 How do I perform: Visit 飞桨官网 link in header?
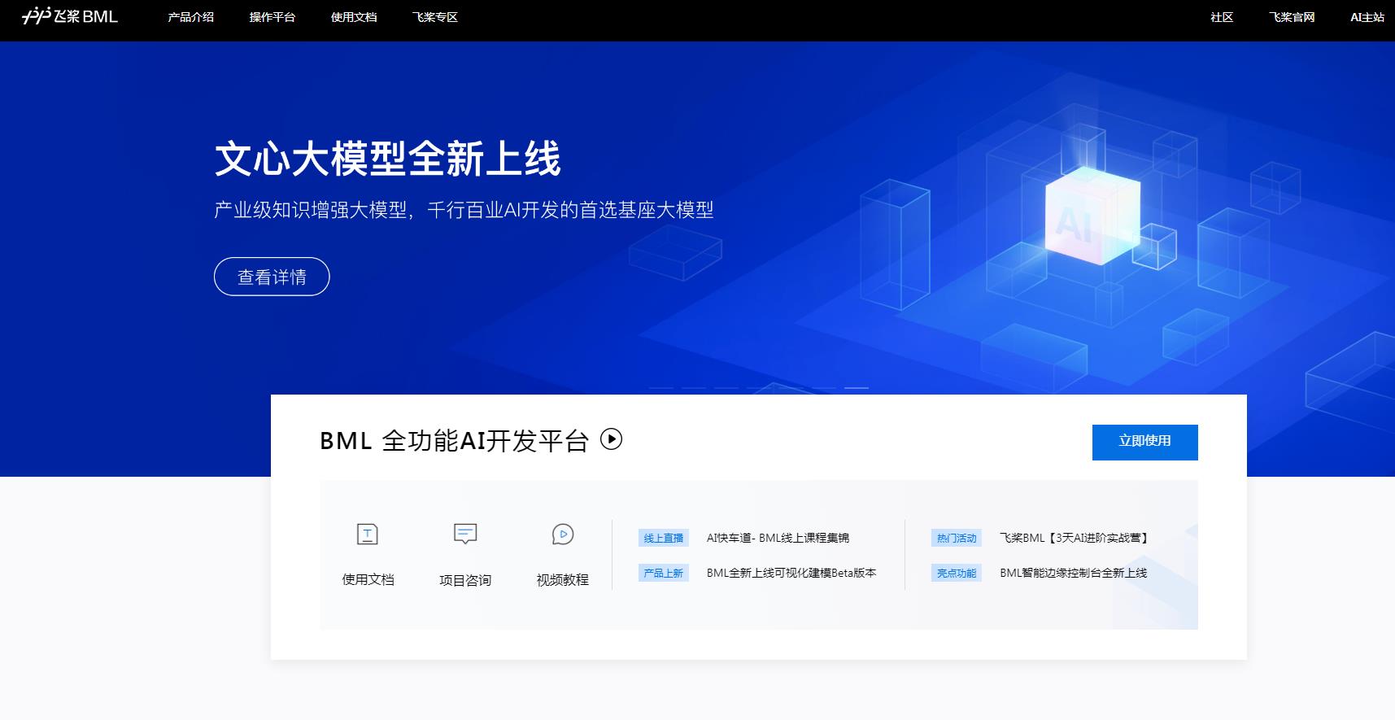click(x=1292, y=17)
